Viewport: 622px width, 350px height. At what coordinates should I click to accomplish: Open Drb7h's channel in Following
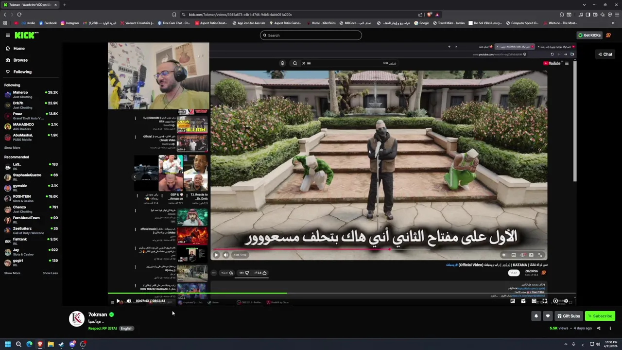tap(31, 105)
